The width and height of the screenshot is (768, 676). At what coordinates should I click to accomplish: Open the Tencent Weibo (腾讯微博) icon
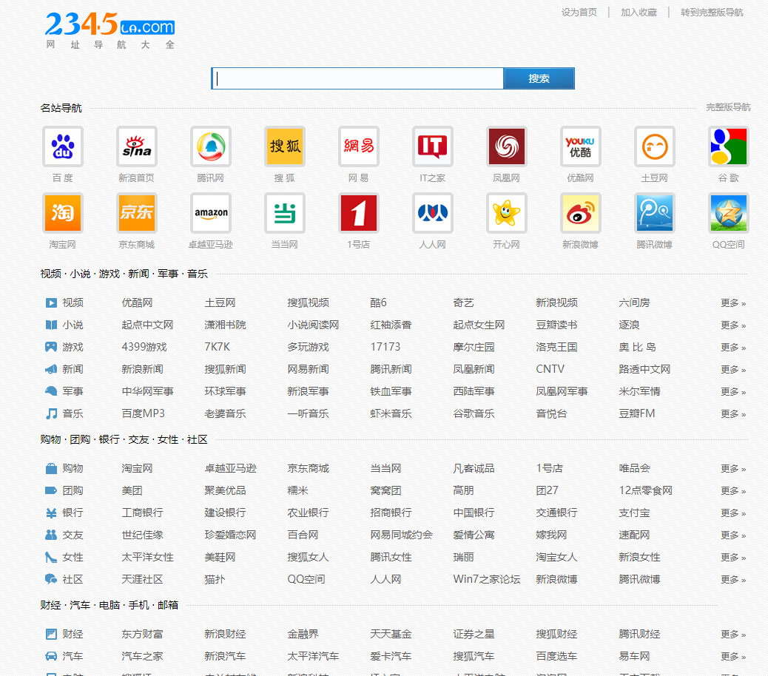[654, 213]
